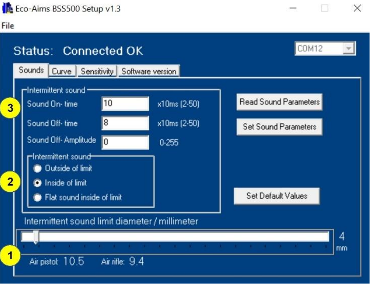Switch to the Curve tab
The width and height of the screenshot is (370, 284).
[62, 71]
